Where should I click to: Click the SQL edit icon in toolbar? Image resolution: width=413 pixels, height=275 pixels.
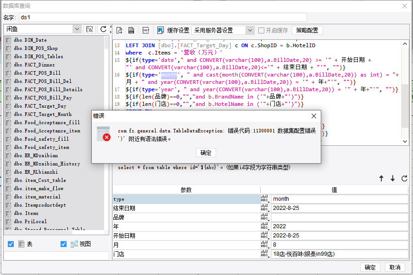145,31
